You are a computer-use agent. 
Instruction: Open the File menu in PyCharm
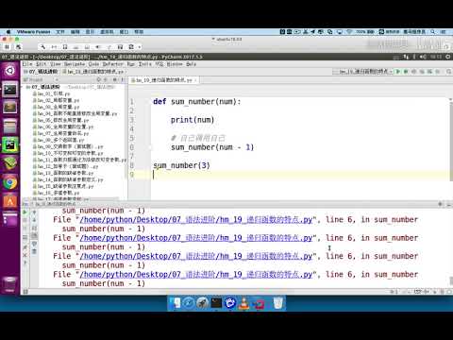coord(27,64)
